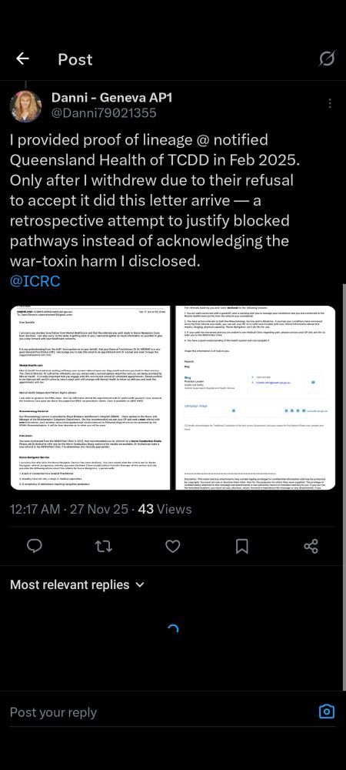Open the three-dot post options menu

coord(330,104)
